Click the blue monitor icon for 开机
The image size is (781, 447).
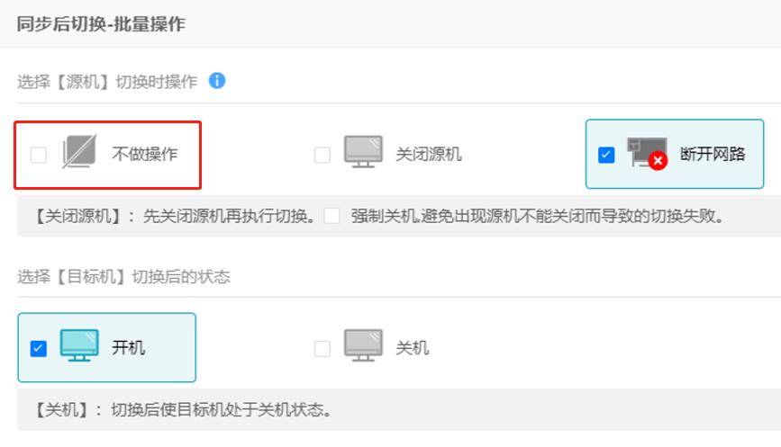(79, 345)
